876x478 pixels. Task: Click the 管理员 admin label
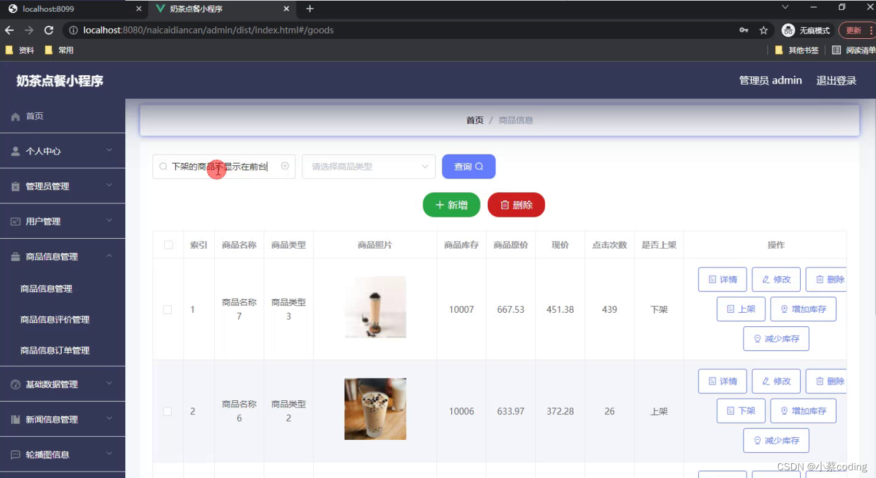pos(770,81)
